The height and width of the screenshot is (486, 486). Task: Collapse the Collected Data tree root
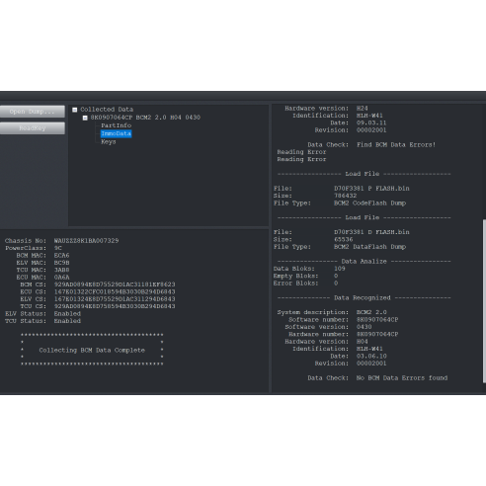click(75, 110)
